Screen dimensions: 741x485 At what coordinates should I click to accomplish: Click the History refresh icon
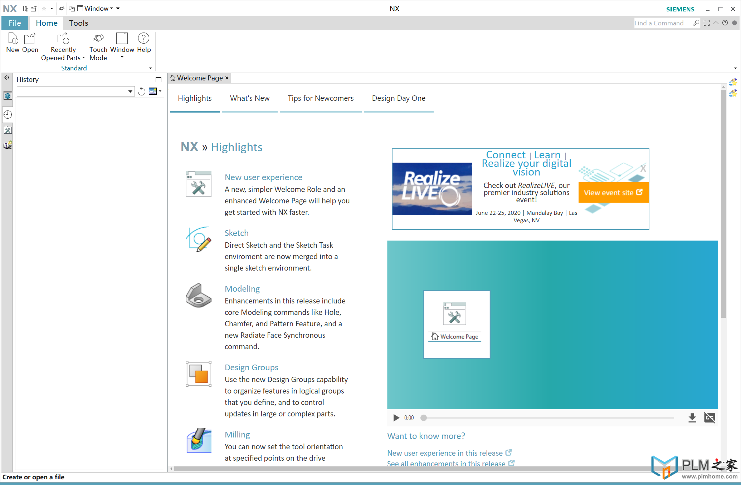click(142, 91)
